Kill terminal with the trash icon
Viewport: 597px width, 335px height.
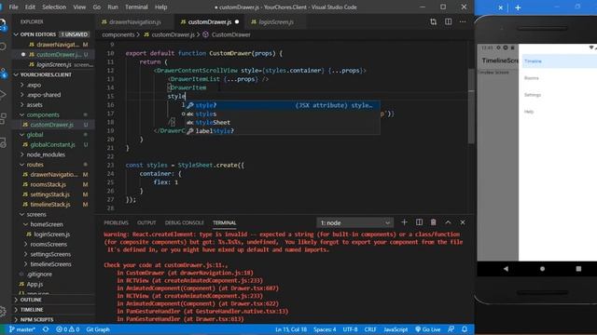point(433,222)
